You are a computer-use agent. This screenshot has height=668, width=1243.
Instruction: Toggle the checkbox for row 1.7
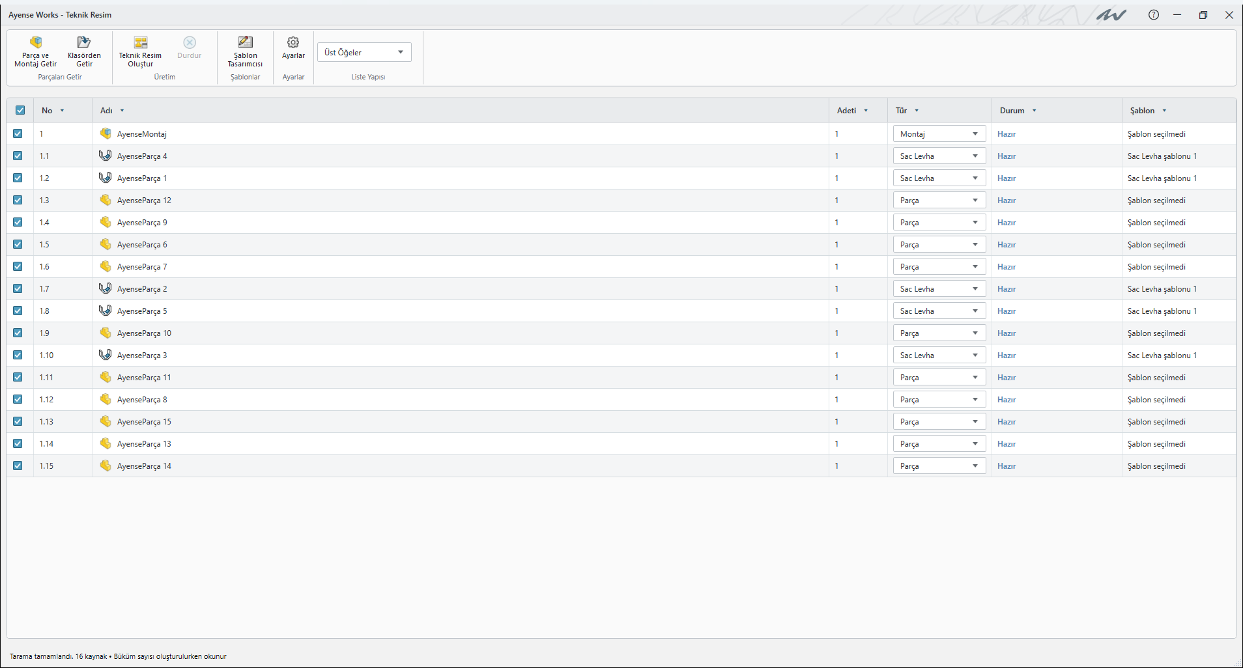click(18, 288)
